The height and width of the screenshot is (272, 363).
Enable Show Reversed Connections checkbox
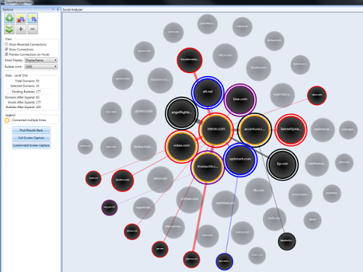tap(7, 44)
